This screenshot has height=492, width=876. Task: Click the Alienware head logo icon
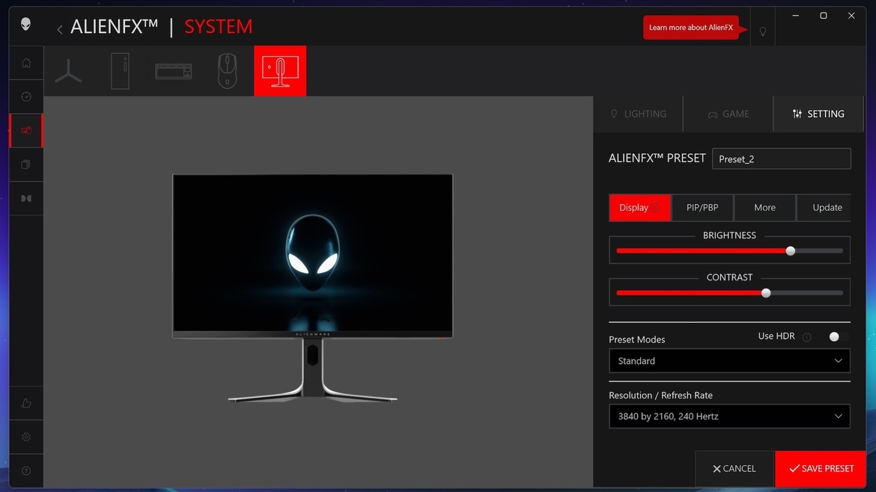point(25,24)
